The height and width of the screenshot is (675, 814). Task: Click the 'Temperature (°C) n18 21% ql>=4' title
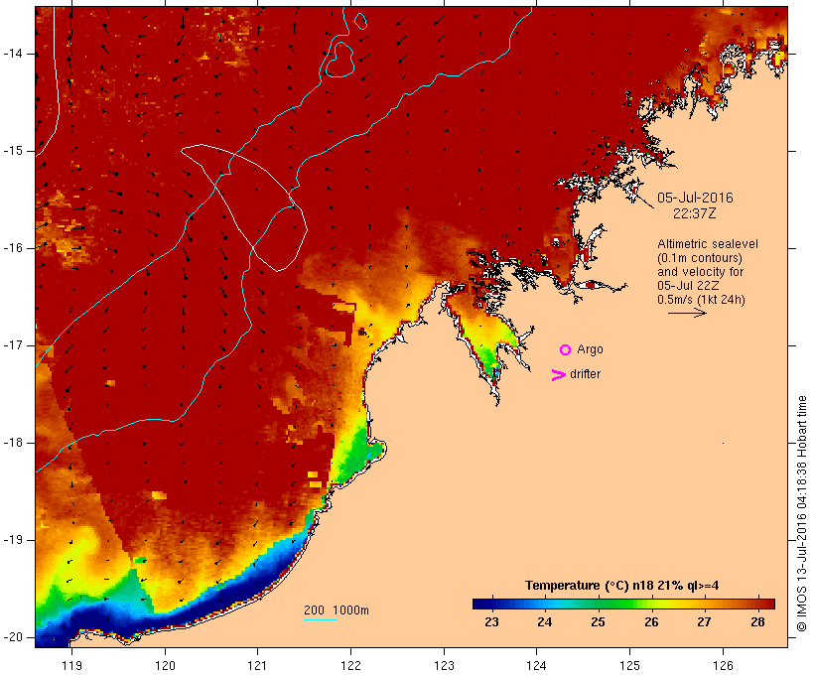[x=622, y=586]
